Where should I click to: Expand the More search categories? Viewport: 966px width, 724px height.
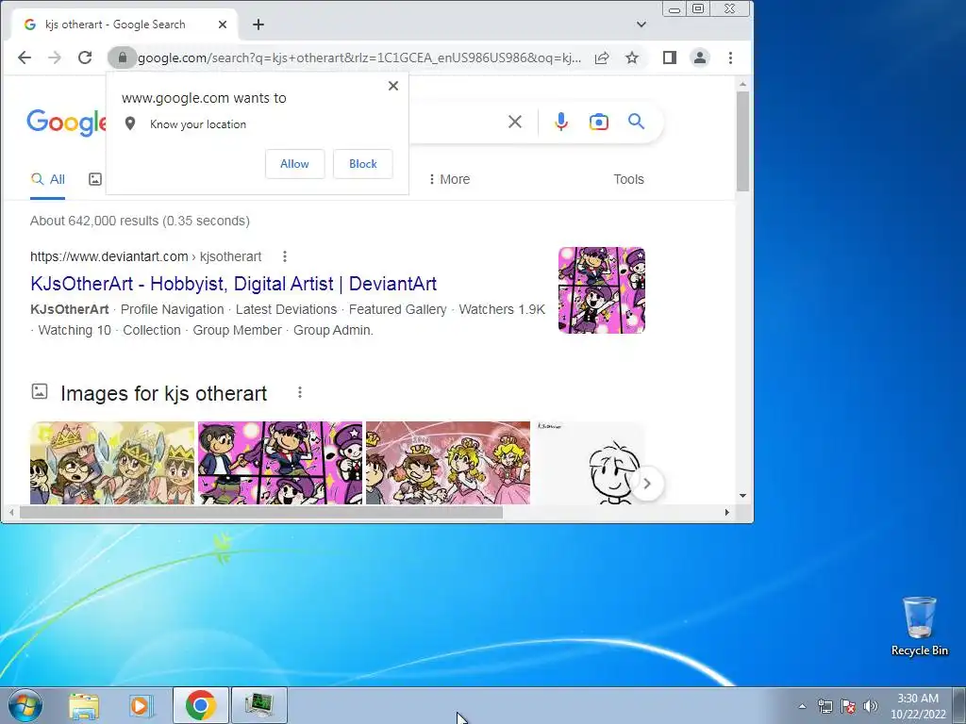(449, 179)
